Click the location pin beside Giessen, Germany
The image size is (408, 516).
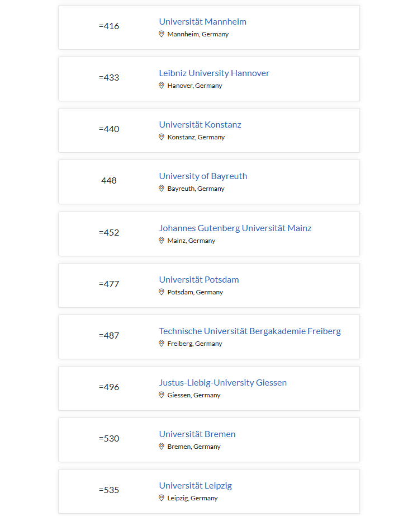click(162, 395)
